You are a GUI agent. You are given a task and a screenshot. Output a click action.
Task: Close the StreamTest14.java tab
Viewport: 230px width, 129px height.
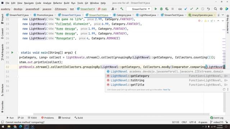coord(111,15)
